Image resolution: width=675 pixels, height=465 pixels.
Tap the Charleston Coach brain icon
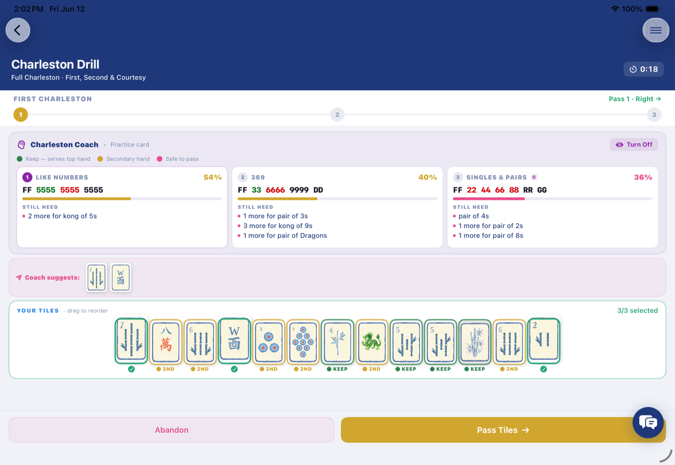point(21,145)
